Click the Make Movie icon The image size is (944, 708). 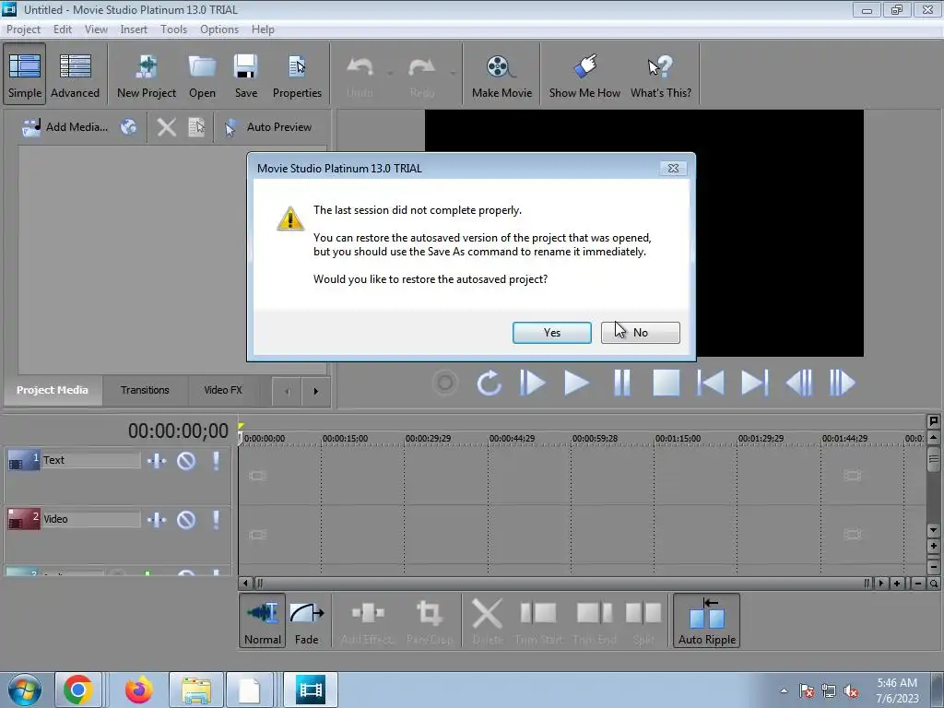coord(501,74)
